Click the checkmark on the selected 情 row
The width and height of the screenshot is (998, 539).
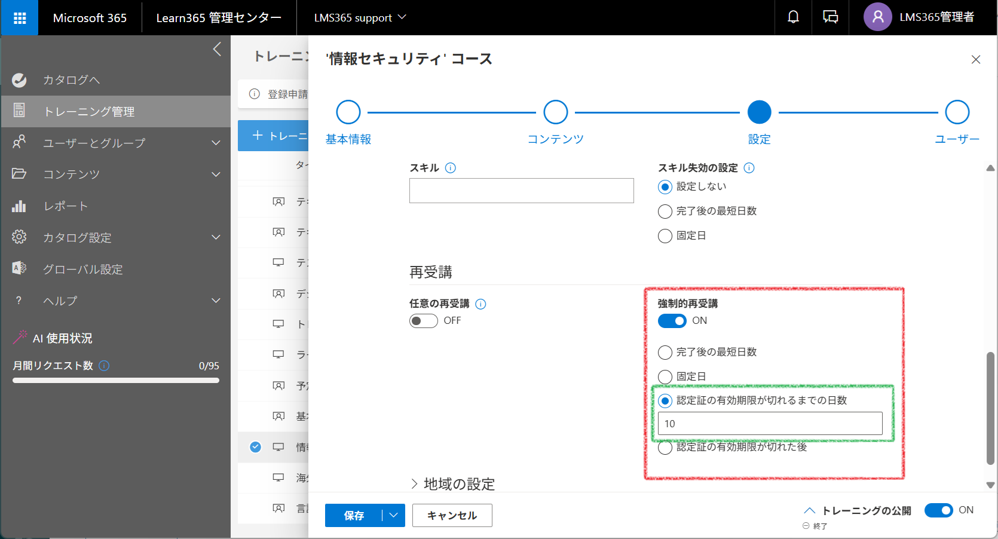255,446
